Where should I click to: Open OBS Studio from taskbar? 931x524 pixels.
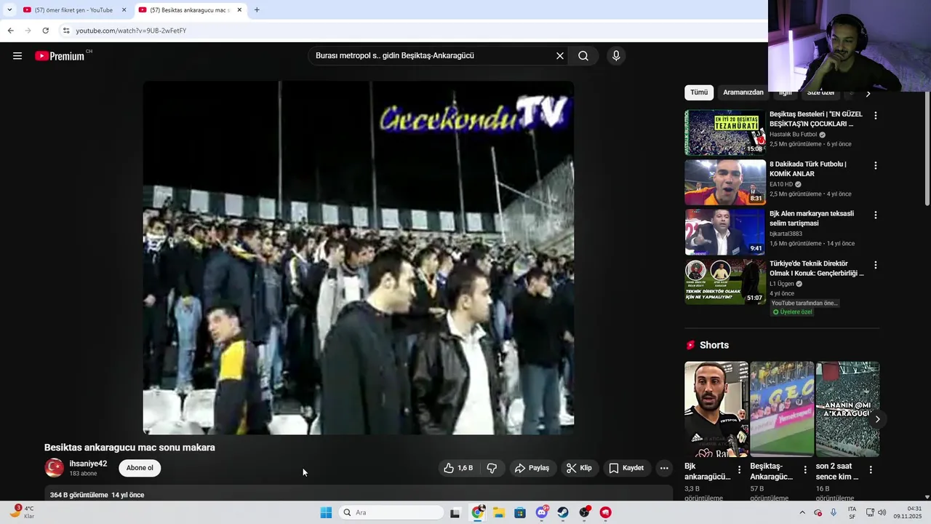tap(584, 512)
